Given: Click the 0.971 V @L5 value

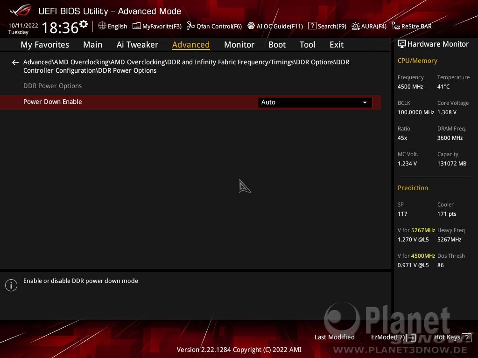Looking at the screenshot, I should [x=413, y=265].
